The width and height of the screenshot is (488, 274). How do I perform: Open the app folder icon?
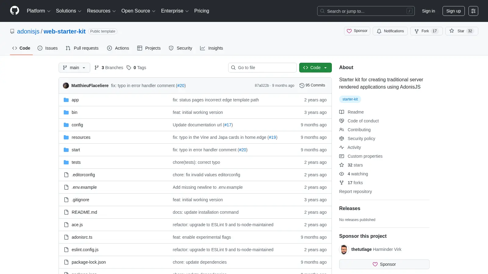[x=66, y=100]
